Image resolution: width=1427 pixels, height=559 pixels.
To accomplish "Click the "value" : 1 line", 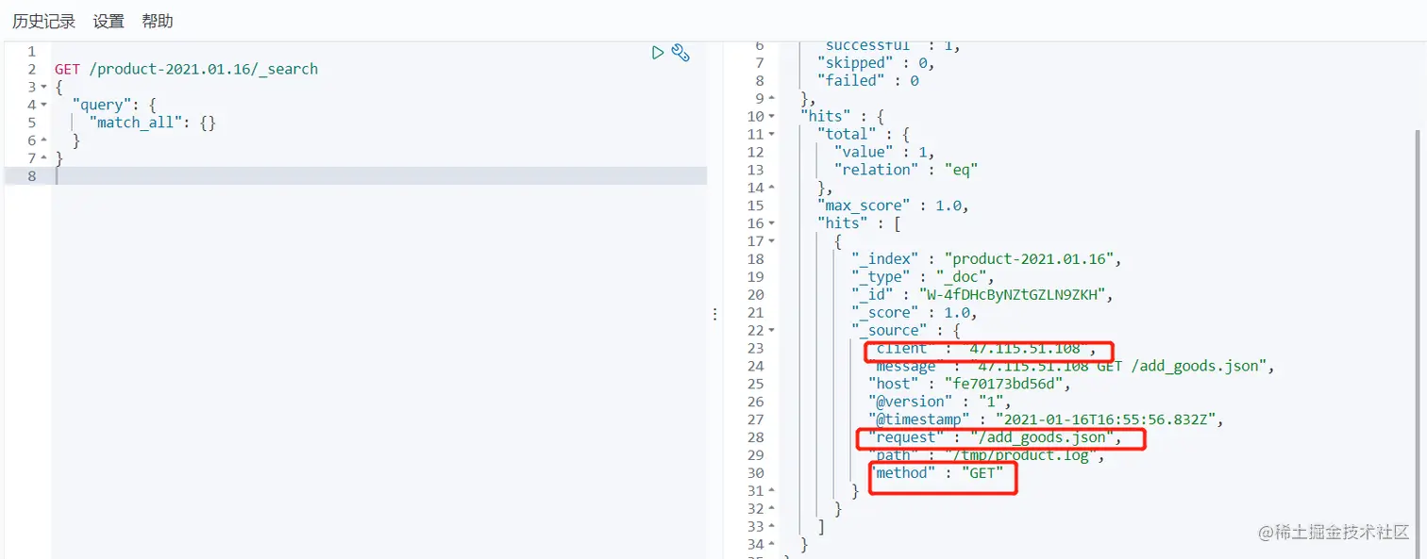I will [883, 152].
